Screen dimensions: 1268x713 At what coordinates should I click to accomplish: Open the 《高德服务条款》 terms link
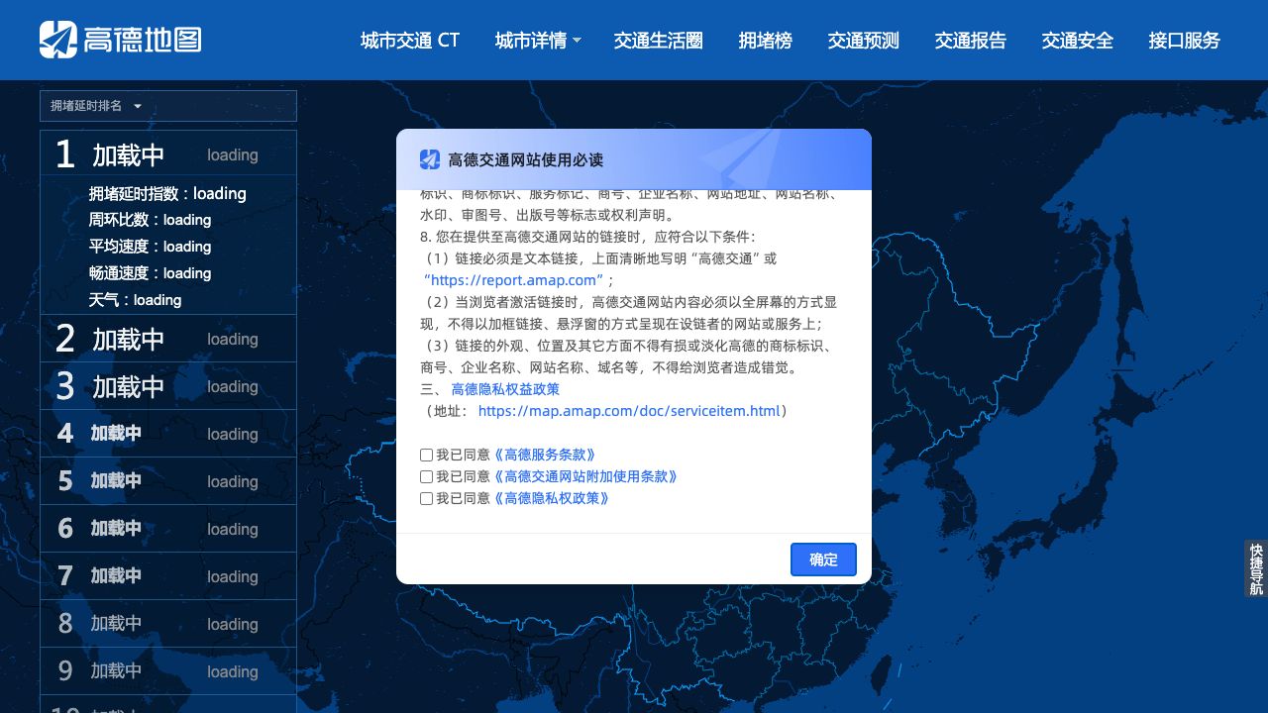[545, 455]
